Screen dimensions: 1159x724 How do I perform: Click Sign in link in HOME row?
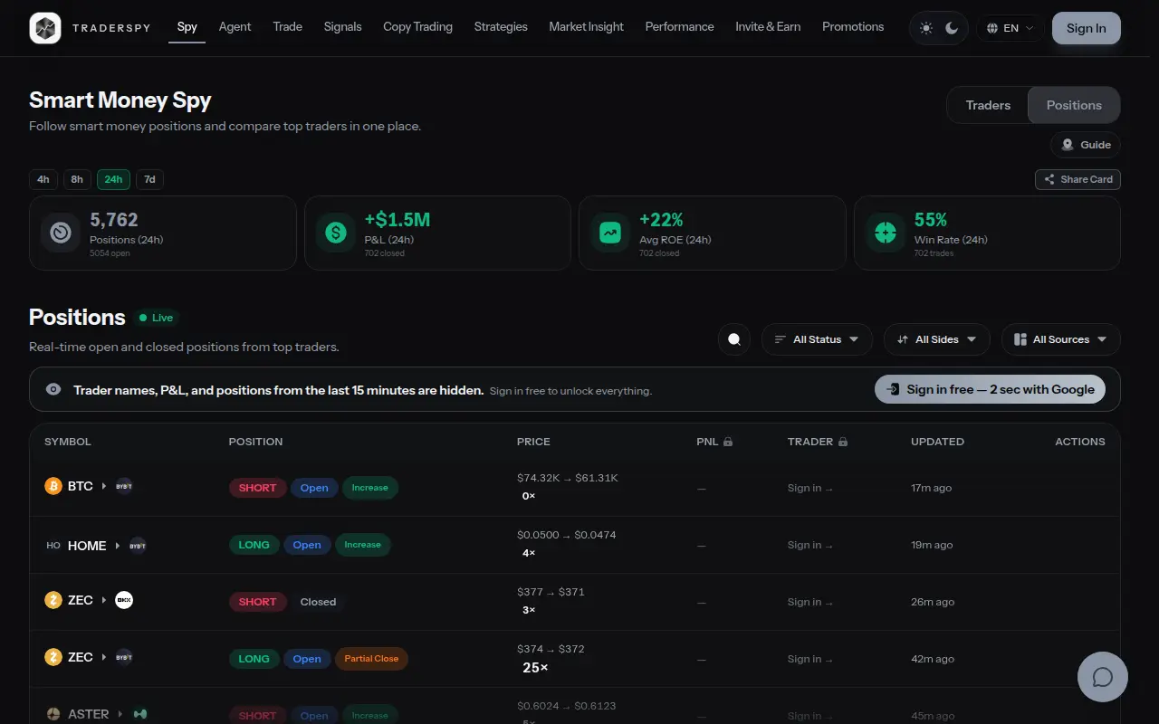click(810, 545)
